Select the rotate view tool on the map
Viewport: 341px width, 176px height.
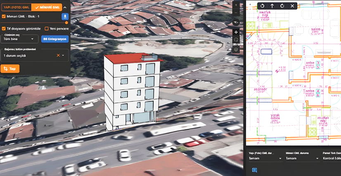(x=236, y=40)
